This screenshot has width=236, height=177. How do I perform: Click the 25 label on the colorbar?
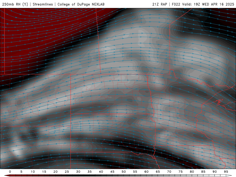tap(67, 172)
